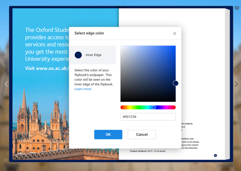Confirm the color with OK
Image resolution: width=241 pixels, height=171 pixels.
point(108,135)
